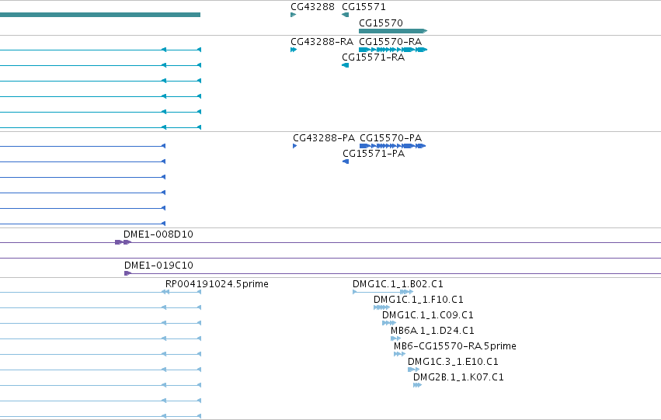The image size is (661, 420).
Task: Click the DME1-019C10 purple arrow glyph
Action: (x=127, y=273)
